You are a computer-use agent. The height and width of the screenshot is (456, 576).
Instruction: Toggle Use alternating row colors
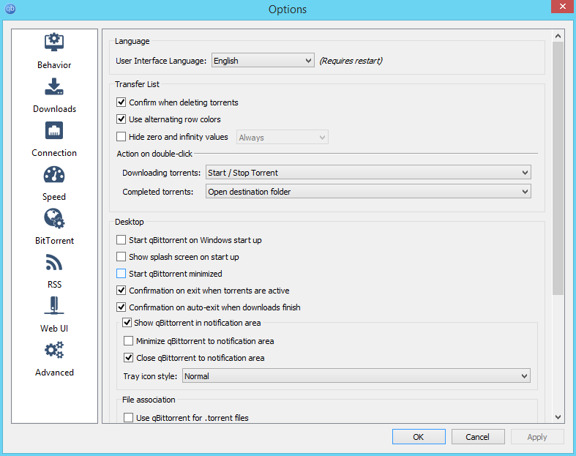coord(121,119)
